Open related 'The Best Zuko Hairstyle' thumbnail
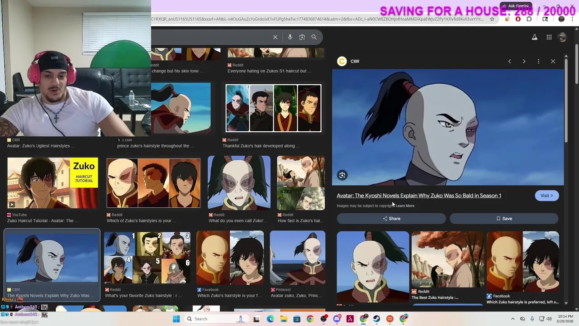This screenshot has height=326, width=579. (448, 259)
